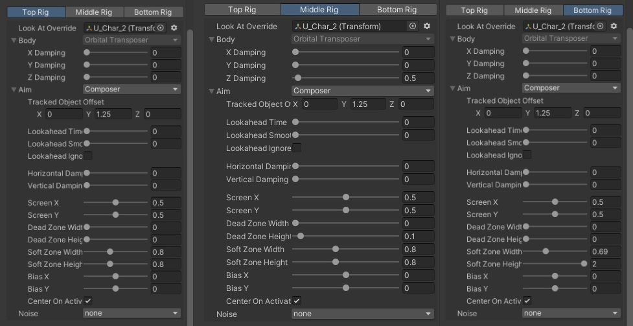
Task: Click Z Damping slider handle in middle panel
Action: click(298, 78)
